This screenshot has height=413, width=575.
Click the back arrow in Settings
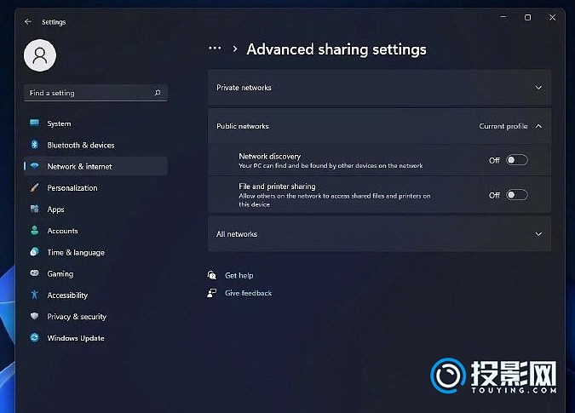28,22
